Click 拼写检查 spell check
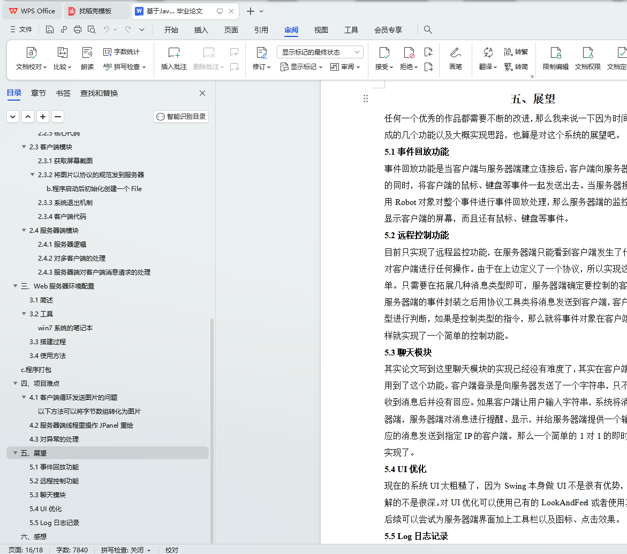The height and width of the screenshot is (554, 627). [x=124, y=67]
